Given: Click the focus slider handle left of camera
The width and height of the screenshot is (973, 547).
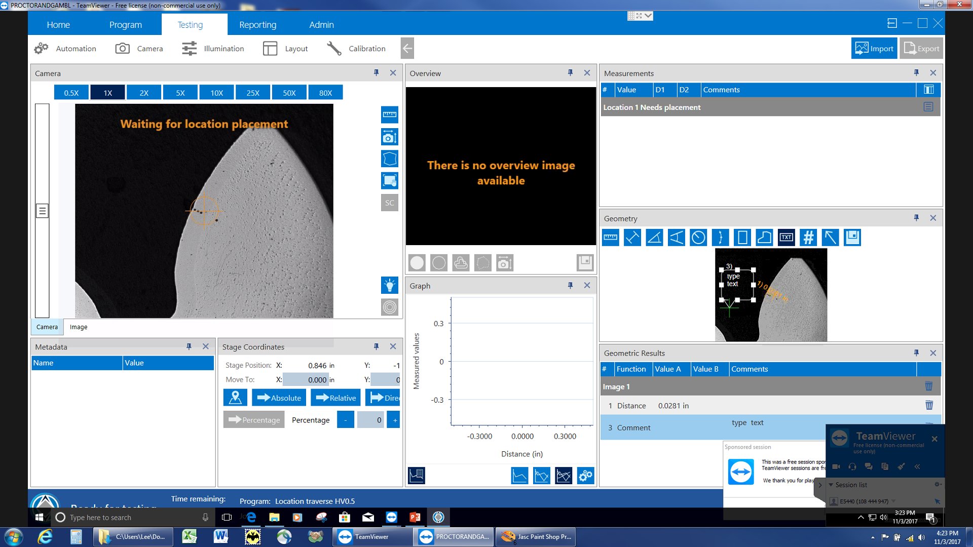Looking at the screenshot, I should 42,211.
